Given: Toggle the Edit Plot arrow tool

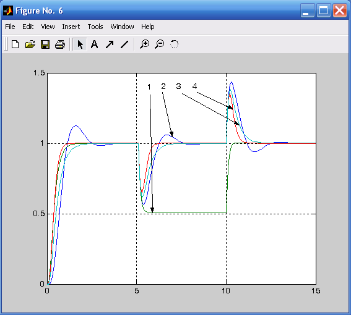Looking at the screenshot, I should click(x=80, y=44).
